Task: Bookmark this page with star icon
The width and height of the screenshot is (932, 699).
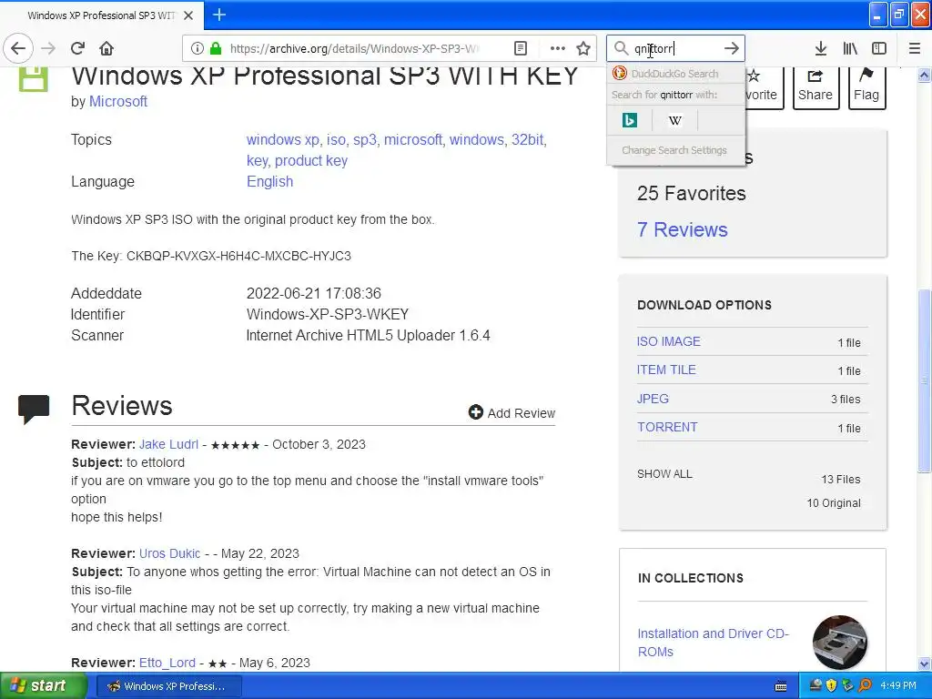Action: tap(583, 49)
